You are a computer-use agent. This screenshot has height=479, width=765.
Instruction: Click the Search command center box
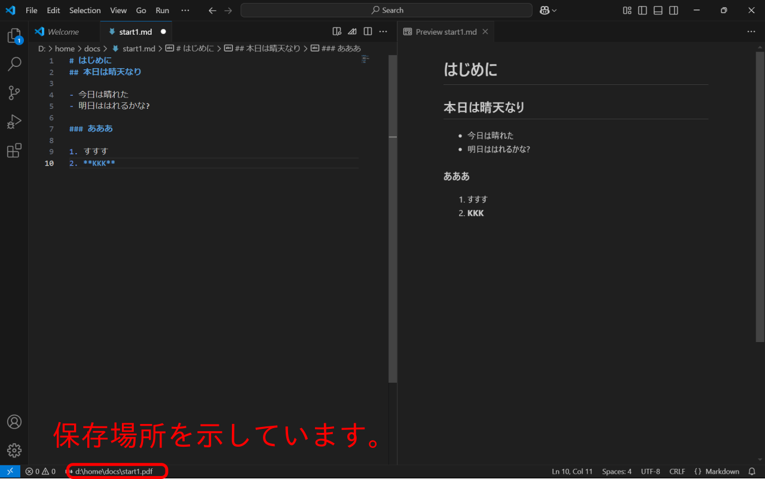point(386,10)
